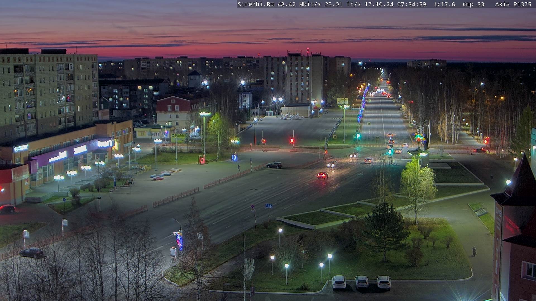
Task: Click the 25.01 fr/s frame rate readout
Action: point(343,4)
